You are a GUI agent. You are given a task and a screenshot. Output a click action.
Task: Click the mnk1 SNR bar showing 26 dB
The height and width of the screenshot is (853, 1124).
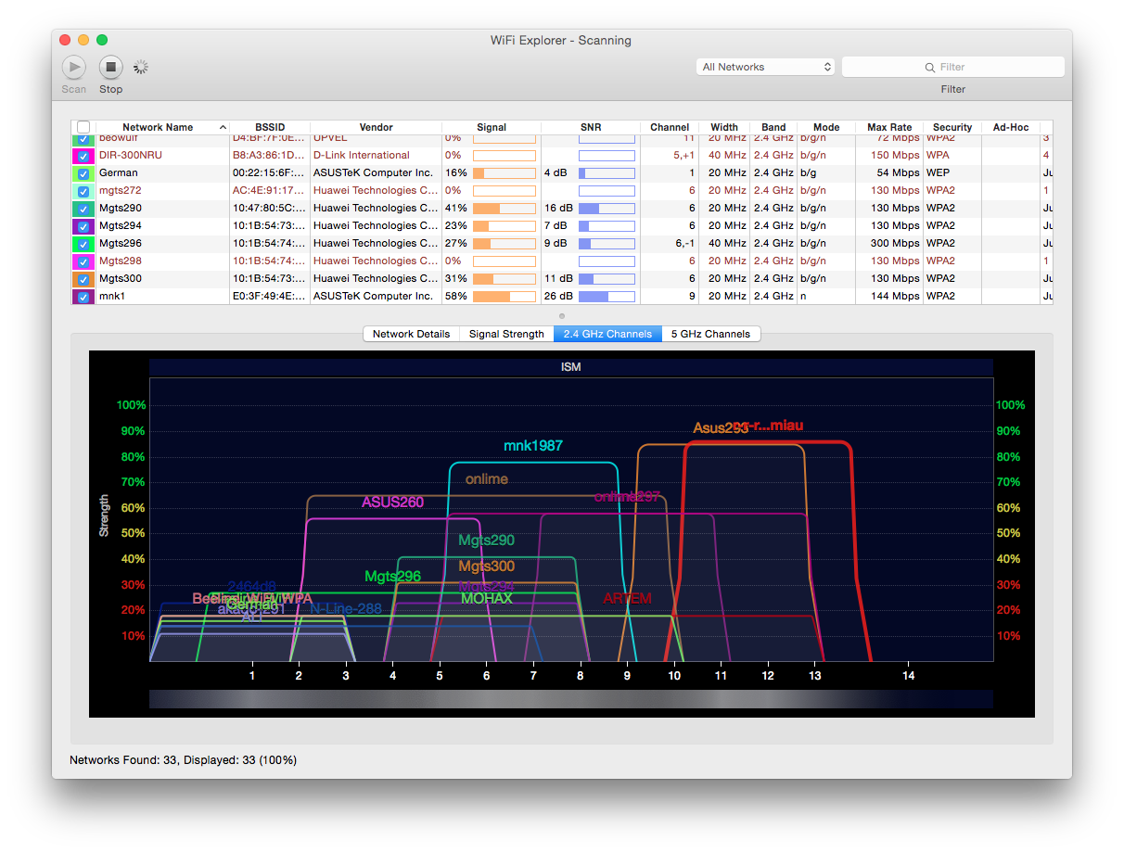[x=607, y=297]
